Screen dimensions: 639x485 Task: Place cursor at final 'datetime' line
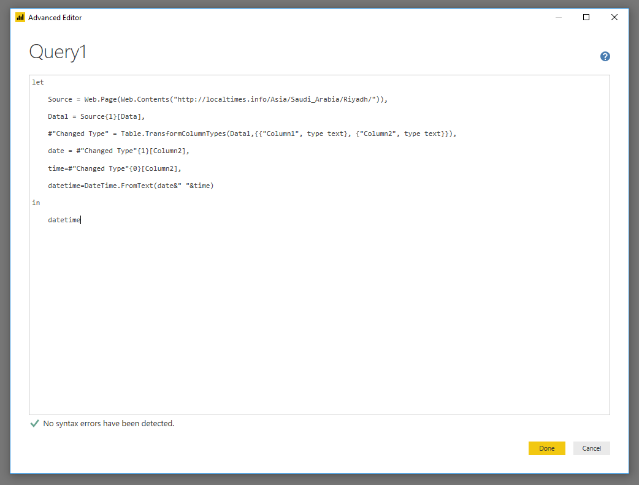click(x=64, y=220)
